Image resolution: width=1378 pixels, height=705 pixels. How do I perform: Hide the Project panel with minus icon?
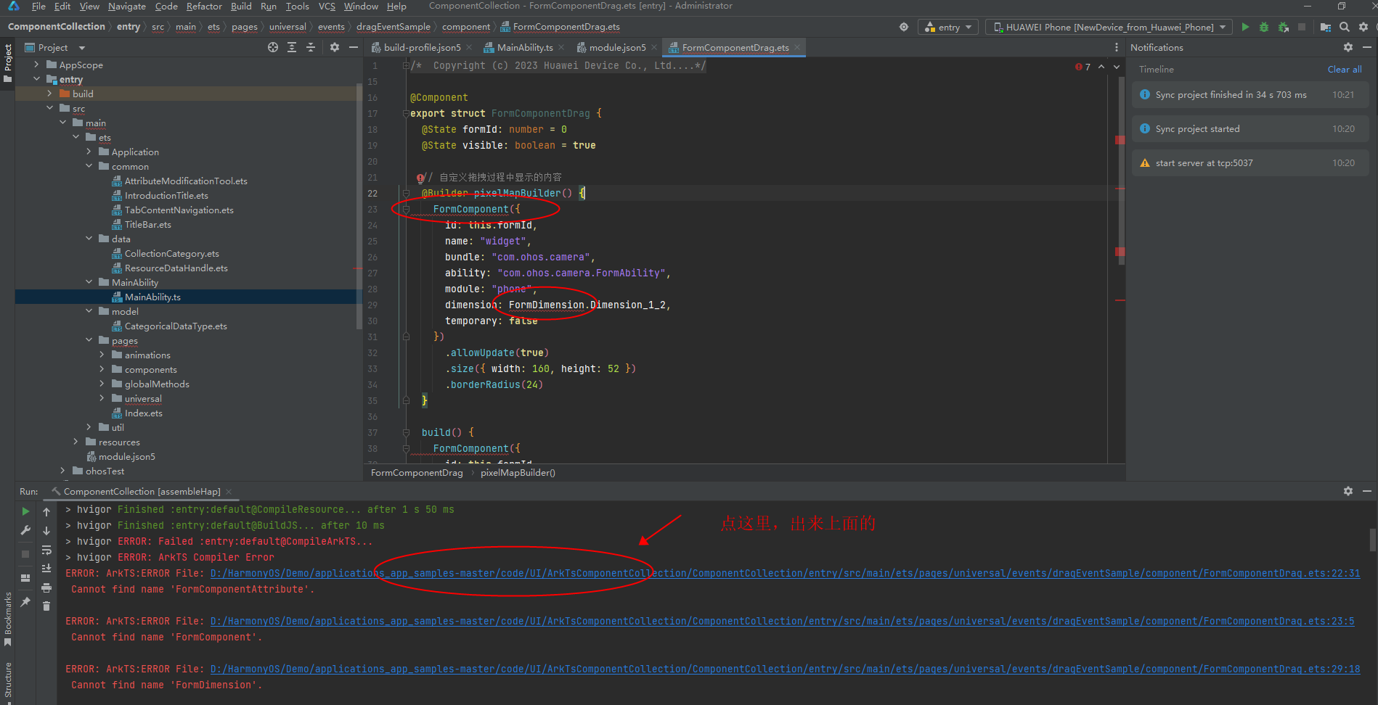[354, 47]
